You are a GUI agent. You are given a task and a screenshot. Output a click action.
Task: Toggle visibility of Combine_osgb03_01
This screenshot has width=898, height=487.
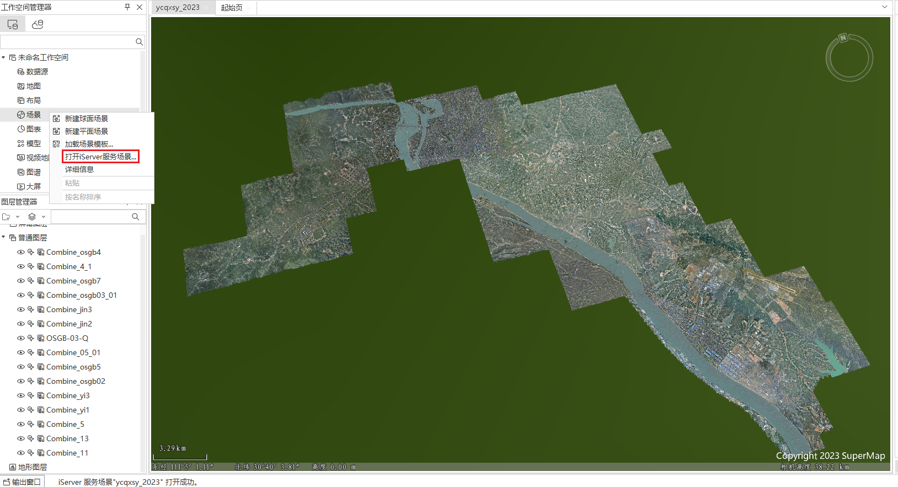click(x=21, y=295)
